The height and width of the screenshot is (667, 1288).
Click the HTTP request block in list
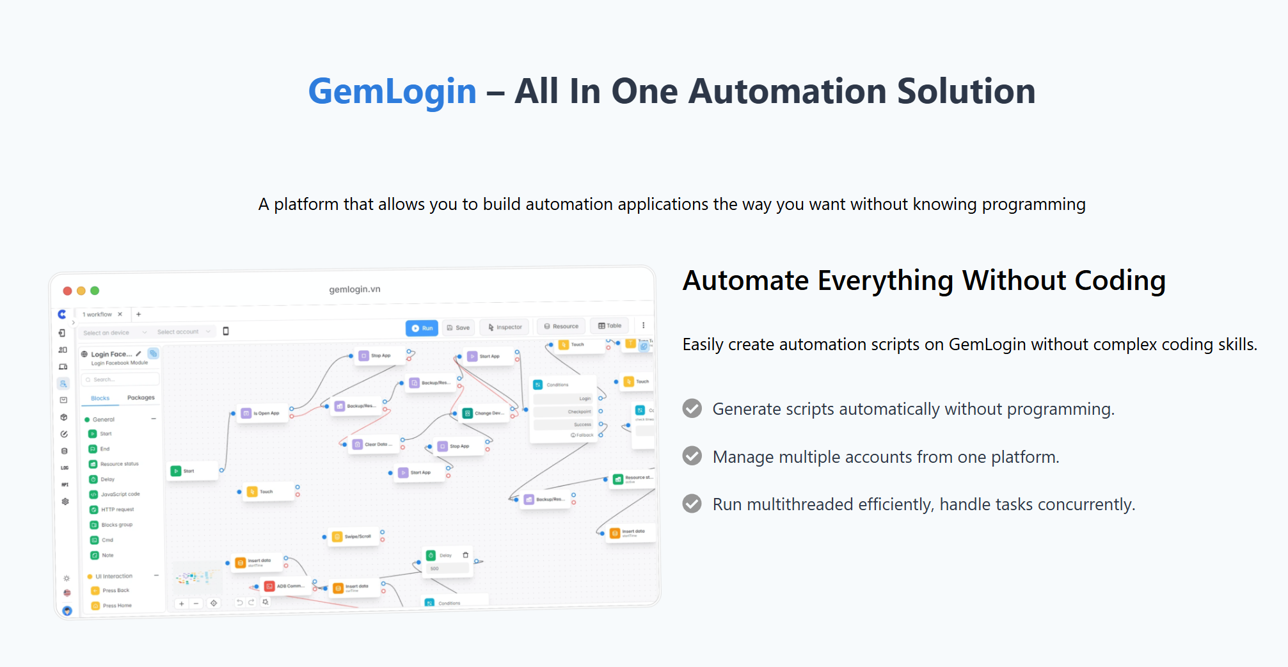pos(113,510)
